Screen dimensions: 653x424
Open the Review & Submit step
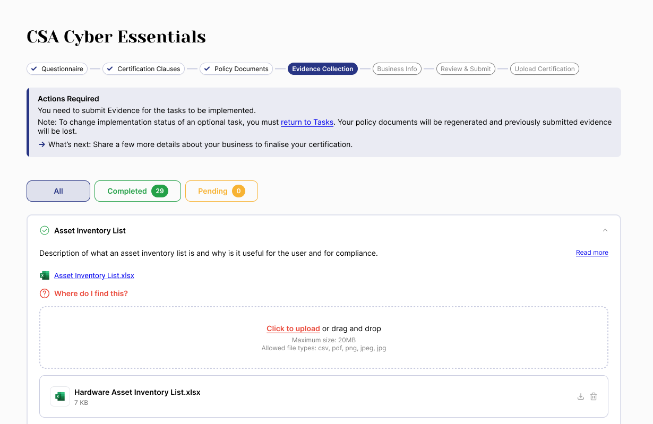click(x=466, y=68)
